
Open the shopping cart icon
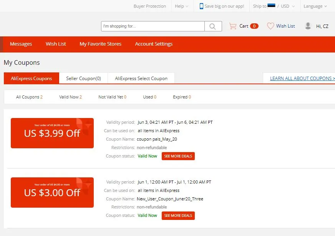click(233, 26)
